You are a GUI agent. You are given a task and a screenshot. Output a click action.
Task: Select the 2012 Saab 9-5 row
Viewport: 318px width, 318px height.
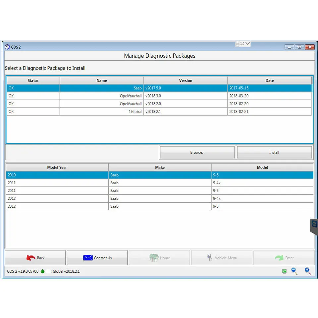(x=160, y=206)
